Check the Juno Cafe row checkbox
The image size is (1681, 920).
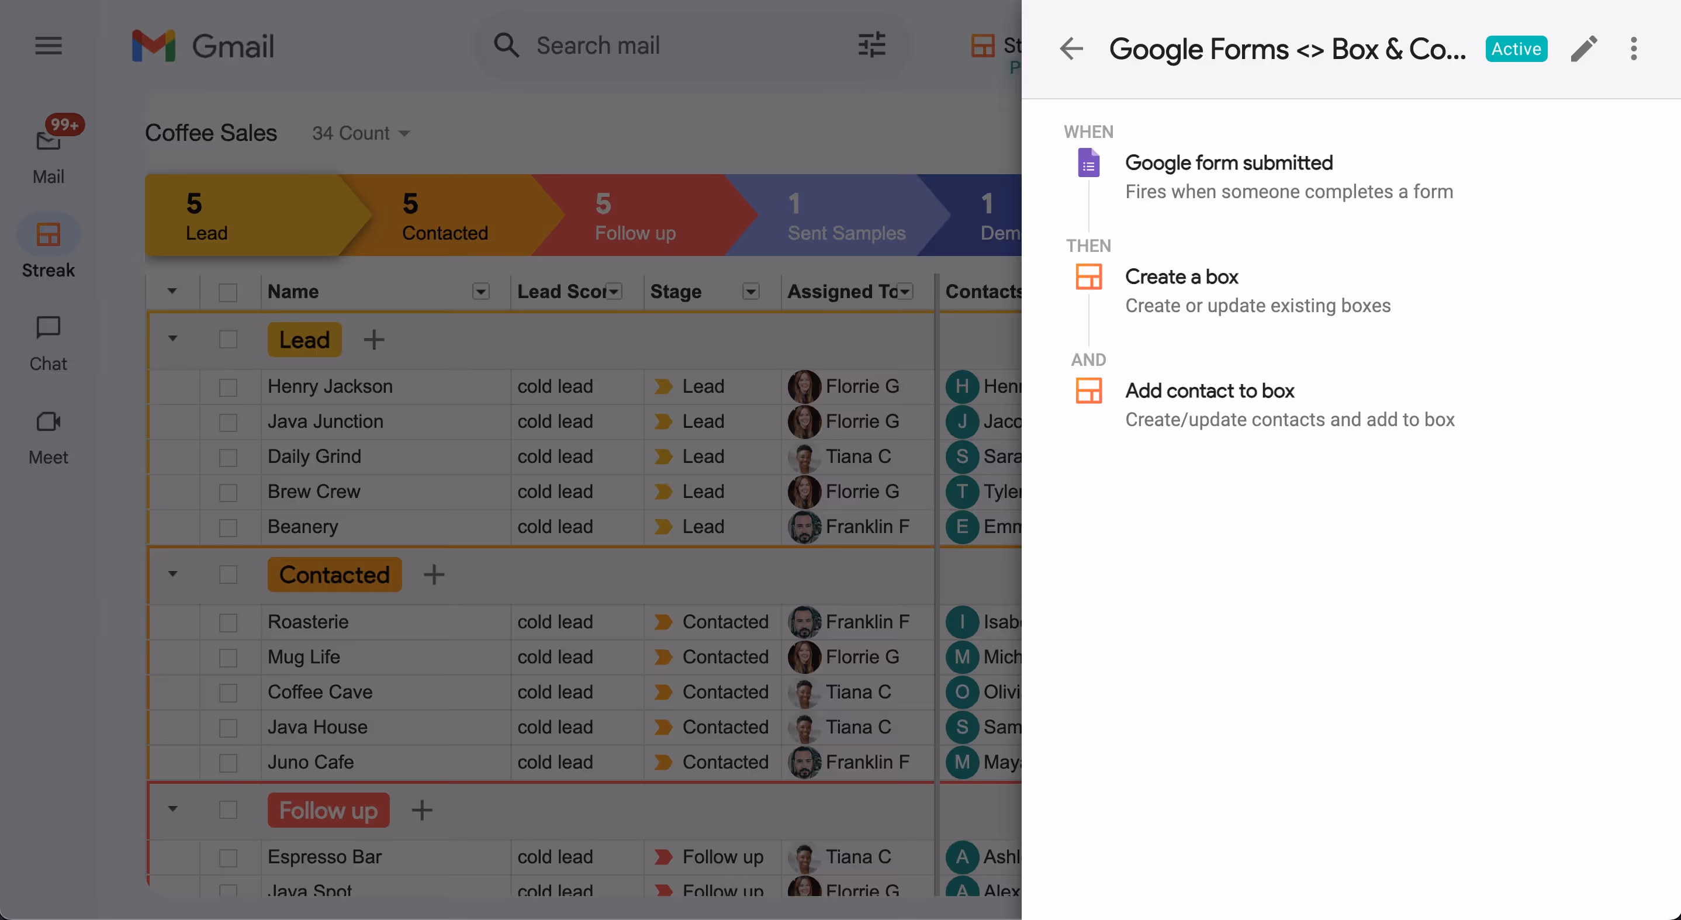pos(228,763)
